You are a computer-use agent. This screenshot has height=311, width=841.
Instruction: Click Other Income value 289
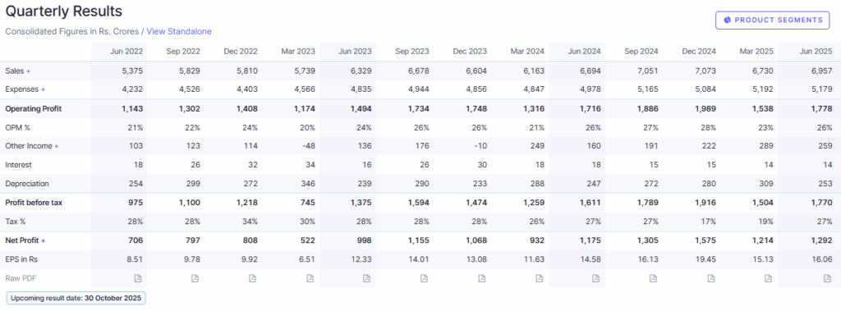pyautogui.click(x=767, y=146)
